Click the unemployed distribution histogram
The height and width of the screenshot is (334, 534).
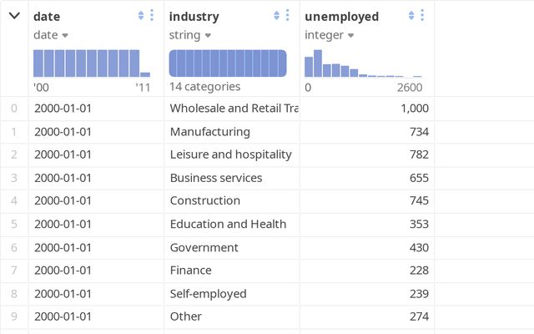pos(363,63)
